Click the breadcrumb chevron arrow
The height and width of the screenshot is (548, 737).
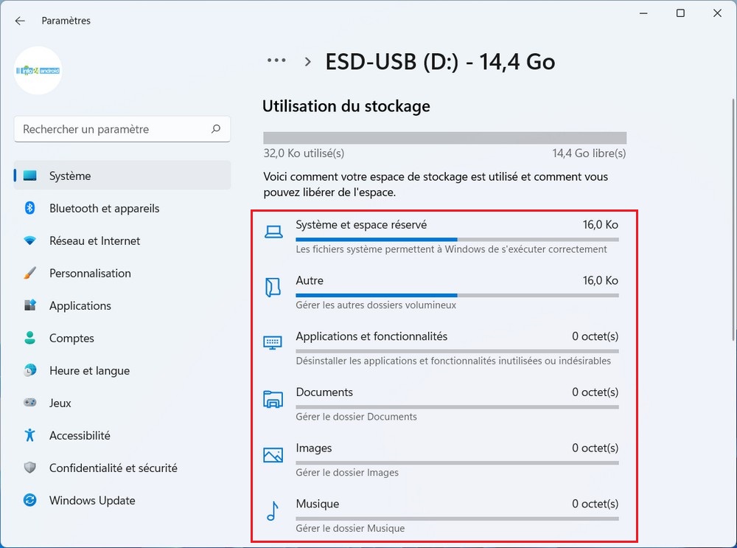tap(308, 62)
